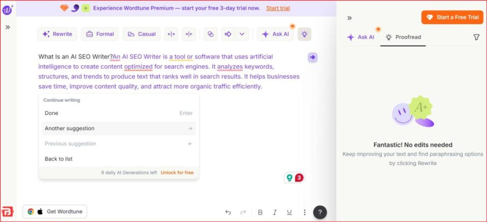Viewport: 487px width, 222px height.
Task: Click the synonyms link-circles icon
Action: click(211, 34)
